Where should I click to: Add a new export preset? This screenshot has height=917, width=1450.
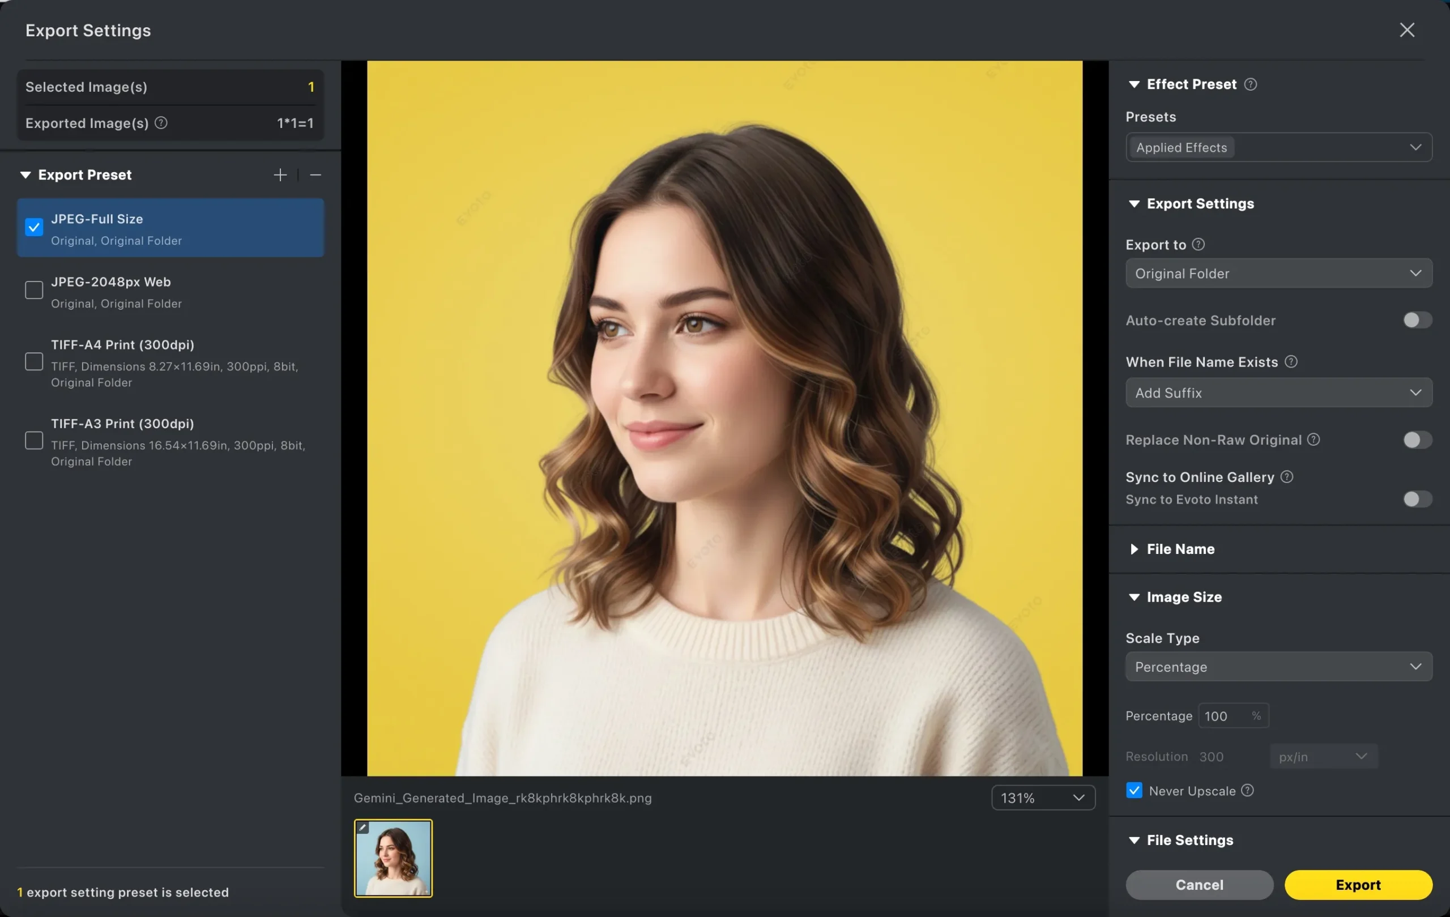click(x=279, y=174)
